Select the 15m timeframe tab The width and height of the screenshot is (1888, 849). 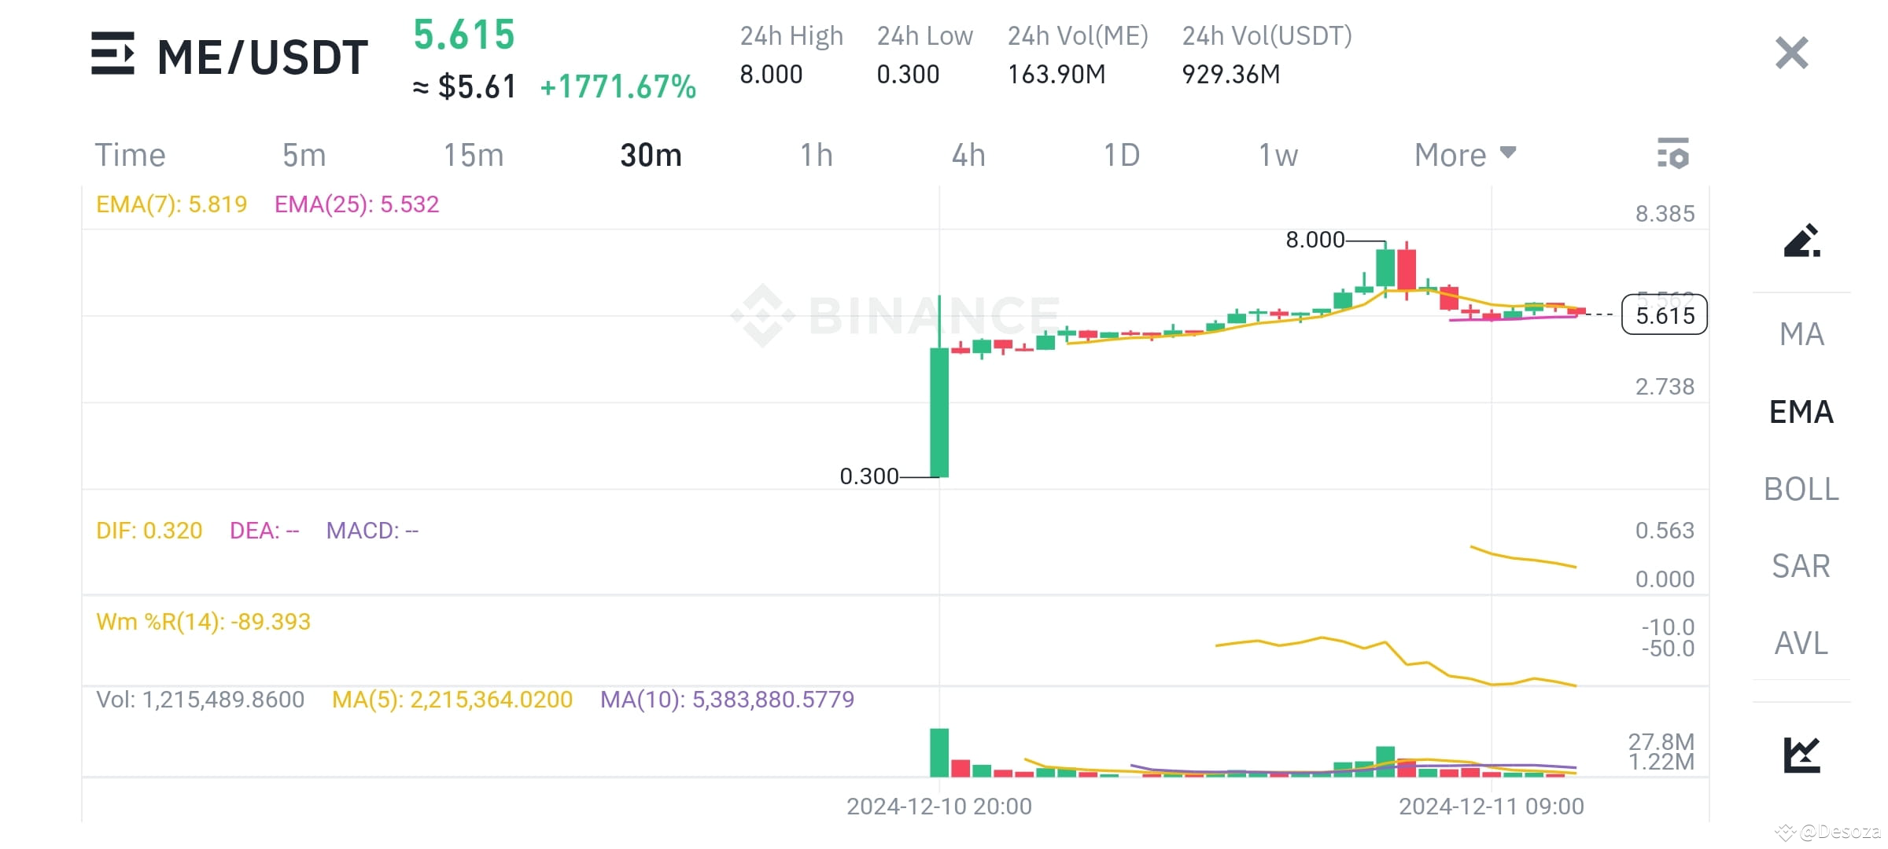click(475, 154)
